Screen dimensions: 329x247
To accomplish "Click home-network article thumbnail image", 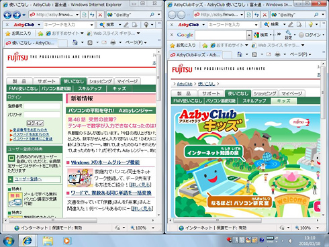I will click(x=81, y=178).
